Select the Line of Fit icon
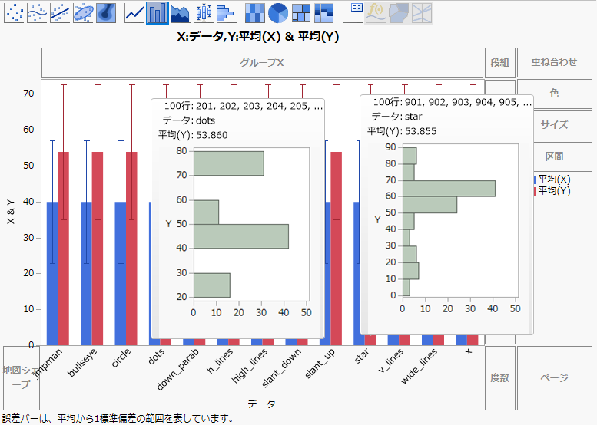Screen dimensions: 597x425 click(60, 12)
